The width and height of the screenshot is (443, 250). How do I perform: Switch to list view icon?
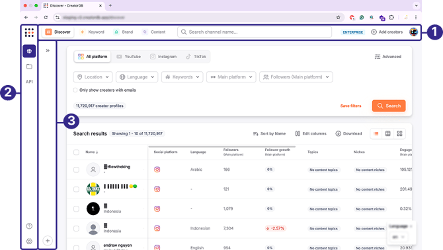click(376, 134)
